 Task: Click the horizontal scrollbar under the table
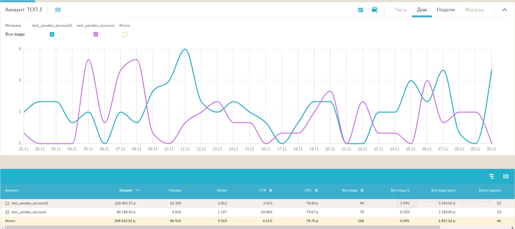[x=221, y=227]
